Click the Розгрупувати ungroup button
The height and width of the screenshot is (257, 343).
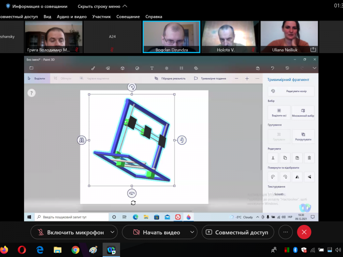303,136
